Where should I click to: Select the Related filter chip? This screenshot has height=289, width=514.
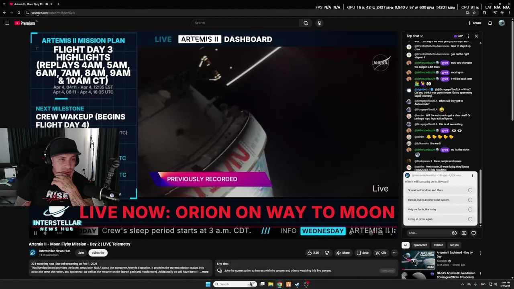439,245
